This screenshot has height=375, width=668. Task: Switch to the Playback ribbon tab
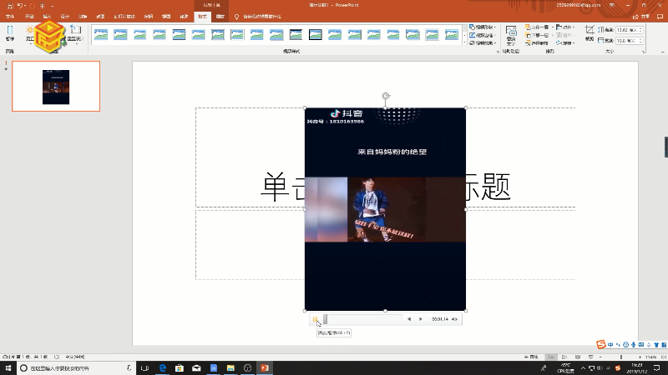220,16
